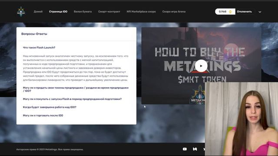
Task: Click the BNB coin icon in balance
Action: [230, 12]
